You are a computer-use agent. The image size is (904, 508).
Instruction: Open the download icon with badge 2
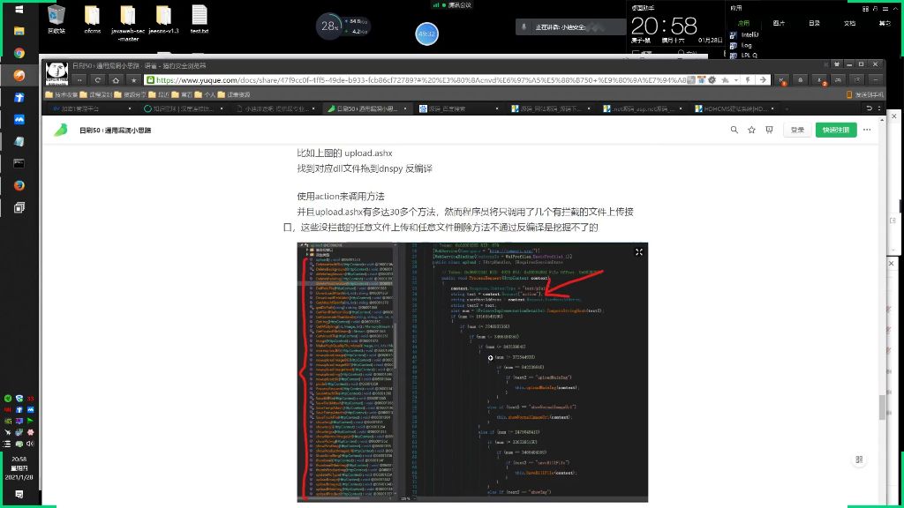820,80
